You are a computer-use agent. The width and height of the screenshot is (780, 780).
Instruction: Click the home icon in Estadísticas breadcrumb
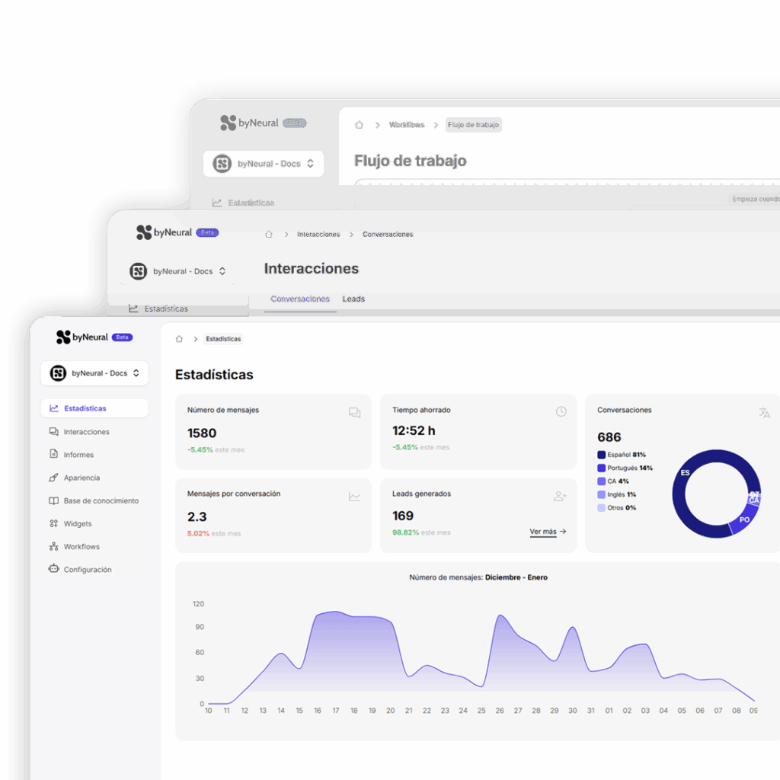(179, 339)
